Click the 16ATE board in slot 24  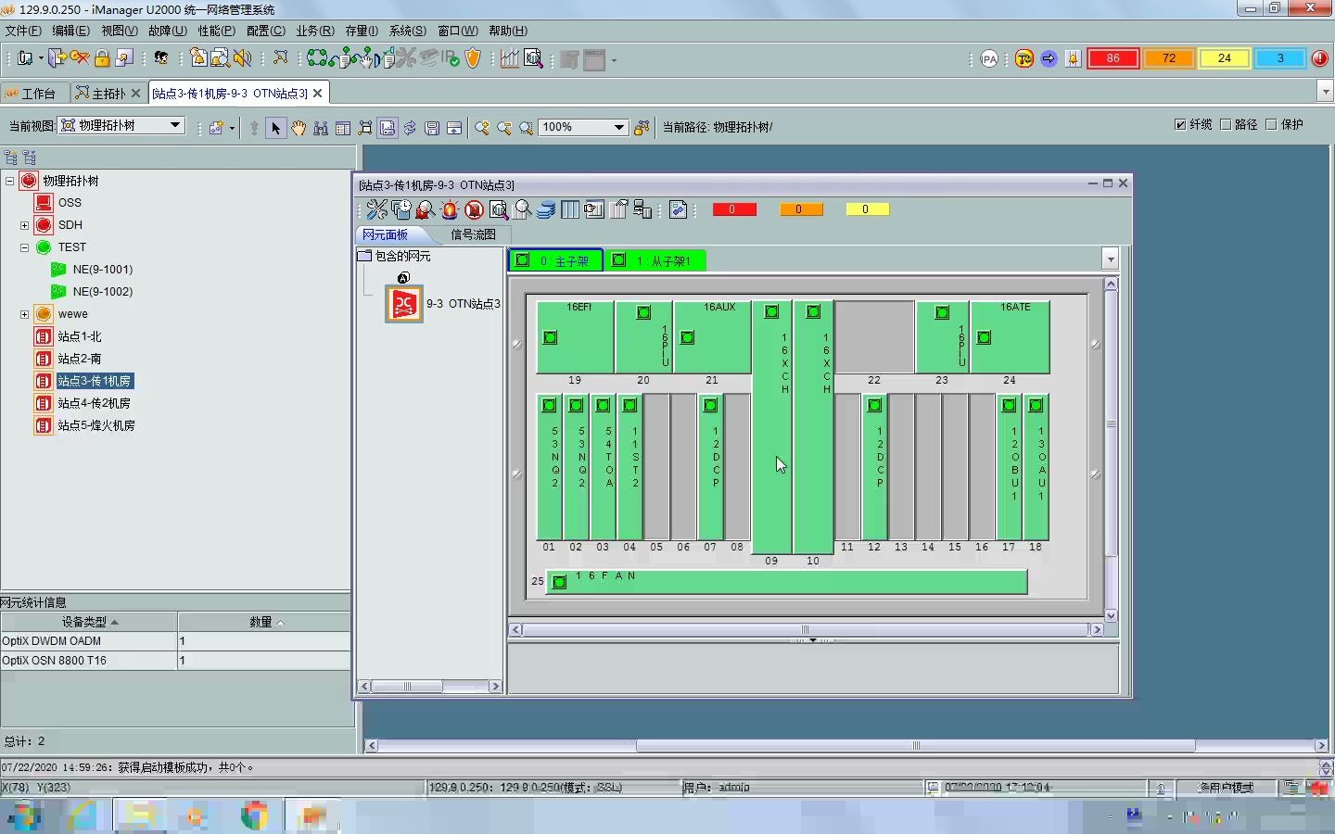1010,337
